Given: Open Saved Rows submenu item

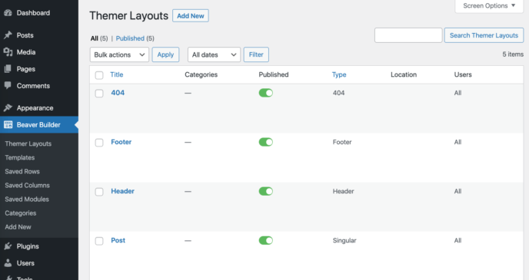Looking at the screenshot, I should click(22, 171).
